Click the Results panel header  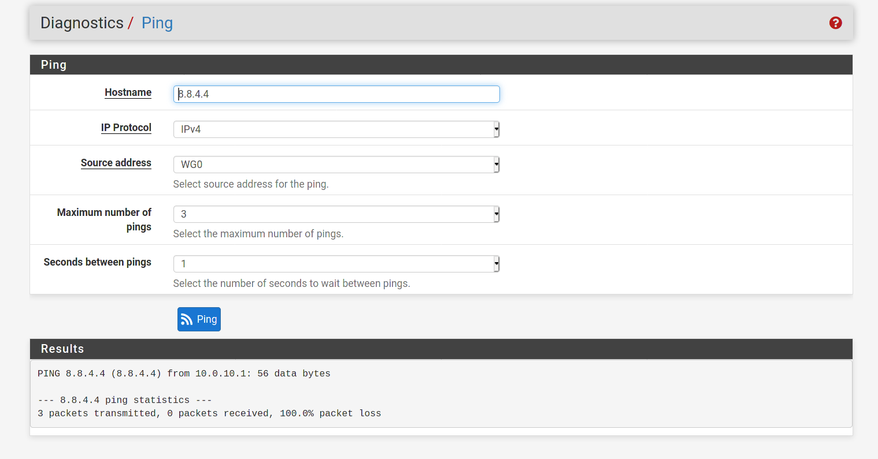(x=441, y=349)
